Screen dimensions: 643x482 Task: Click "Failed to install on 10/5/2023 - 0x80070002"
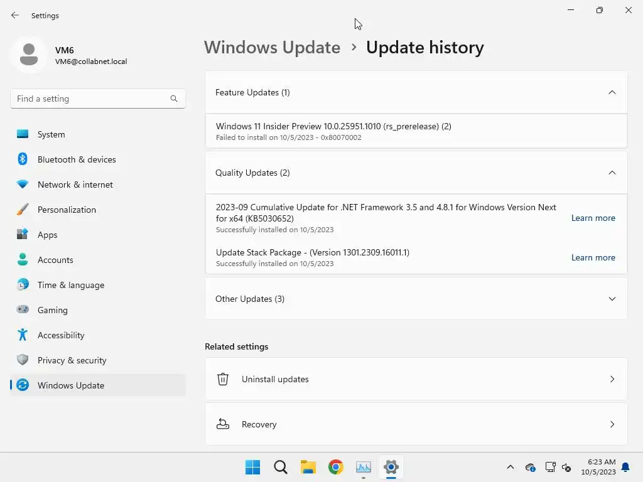[x=289, y=137]
